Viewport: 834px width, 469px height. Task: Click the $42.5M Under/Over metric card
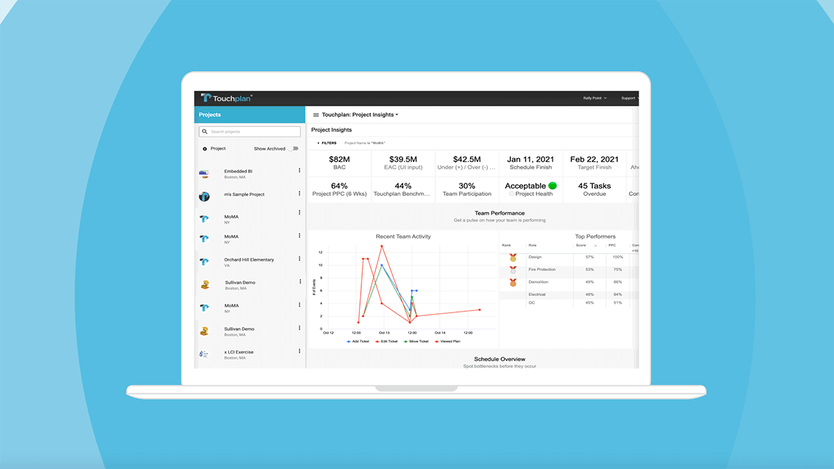point(467,163)
